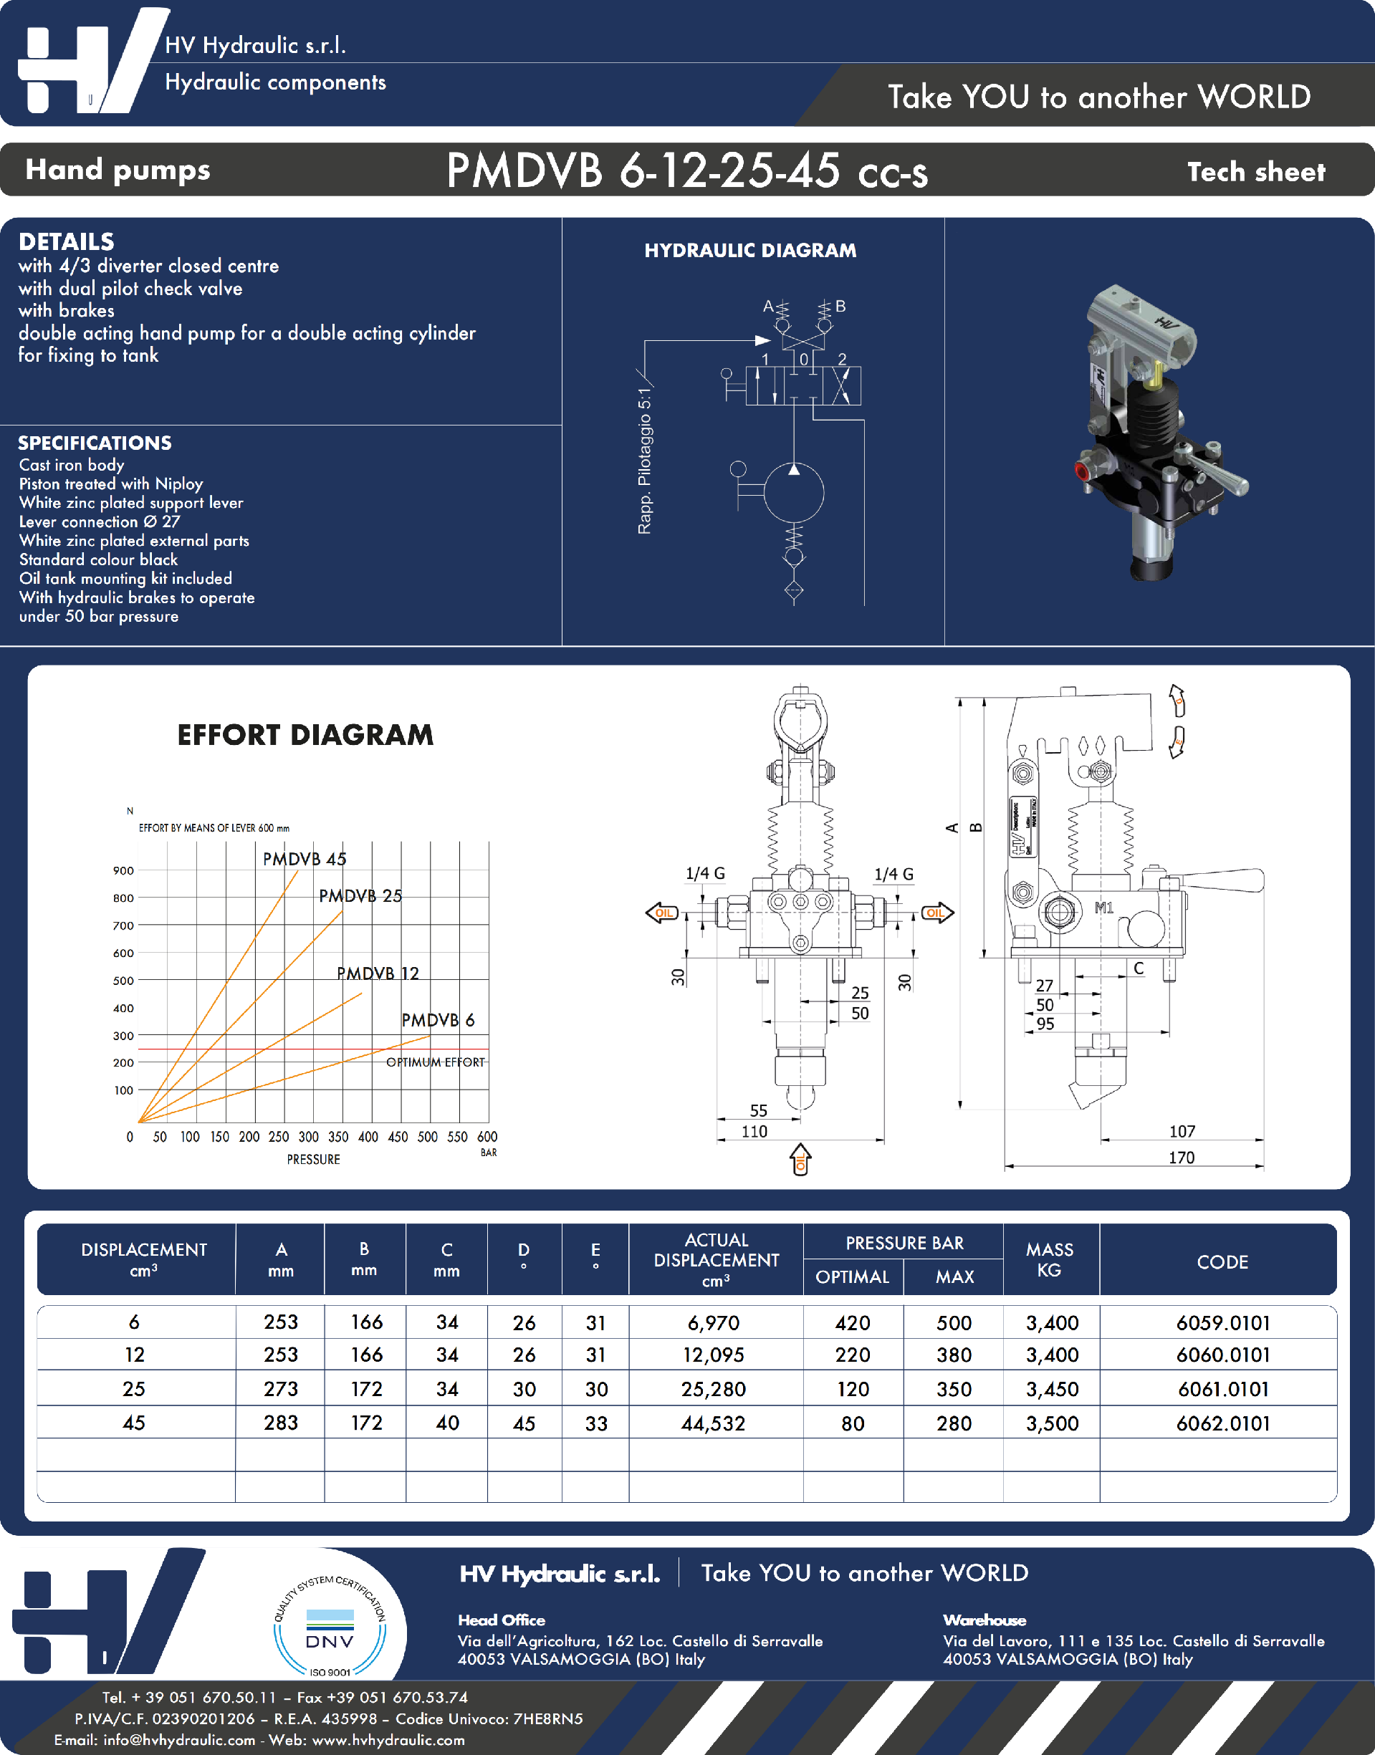Screen dimensions: 1375x1755
Task: Click the 'PMDVB 12' curve label
Action: (378, 973)
